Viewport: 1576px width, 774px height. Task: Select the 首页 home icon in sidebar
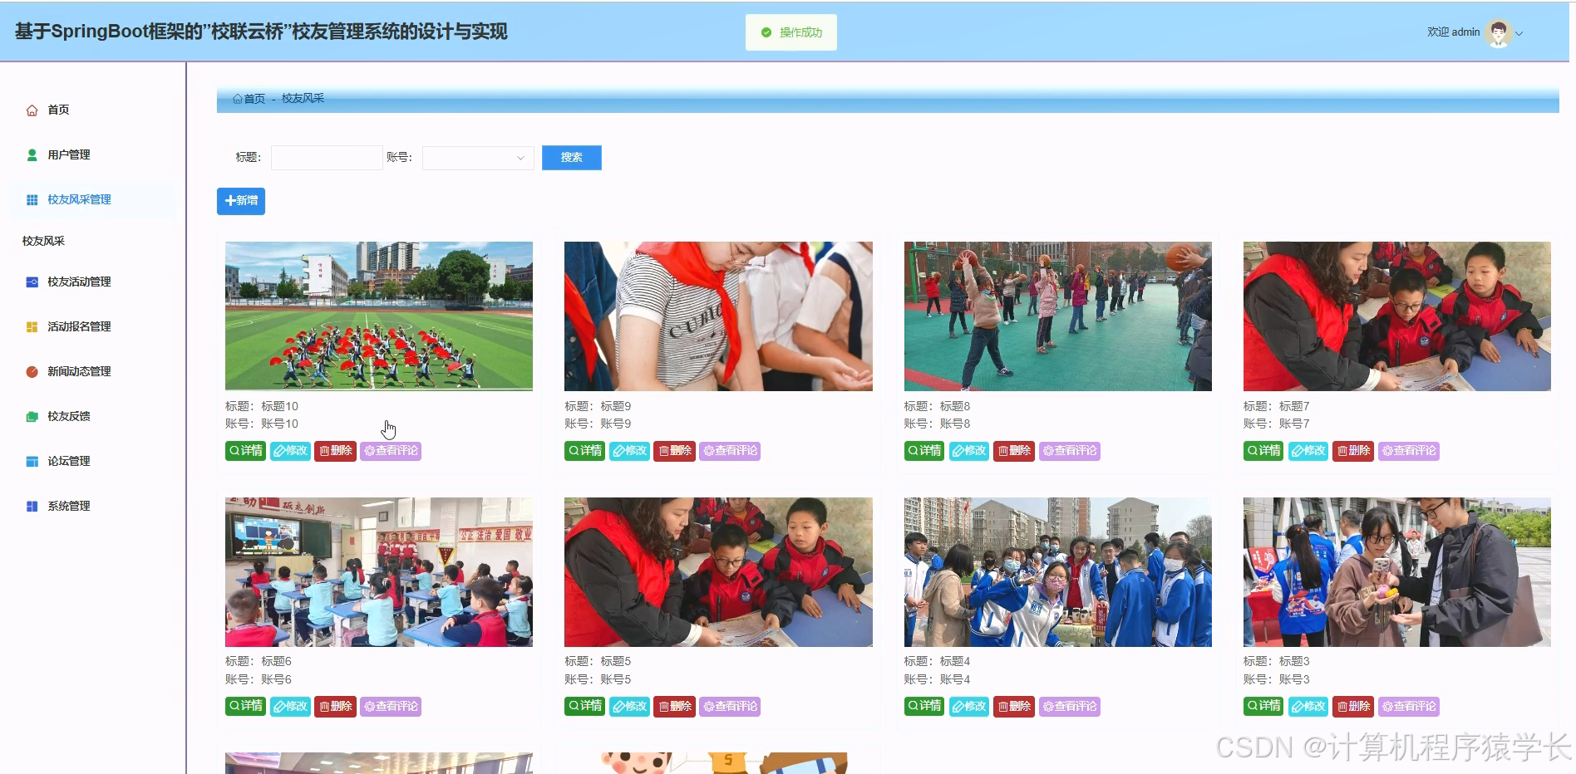tap(32, 109)
